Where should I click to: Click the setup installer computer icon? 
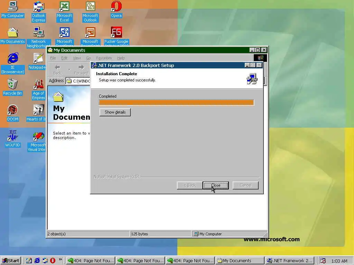pyautogui.click(x=252, y=79)
